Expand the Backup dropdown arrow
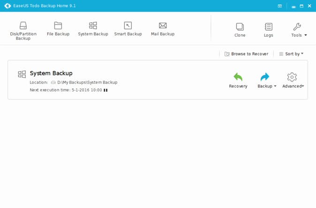The width and height of the screenshot is (316, 208). tap(275, 86)
